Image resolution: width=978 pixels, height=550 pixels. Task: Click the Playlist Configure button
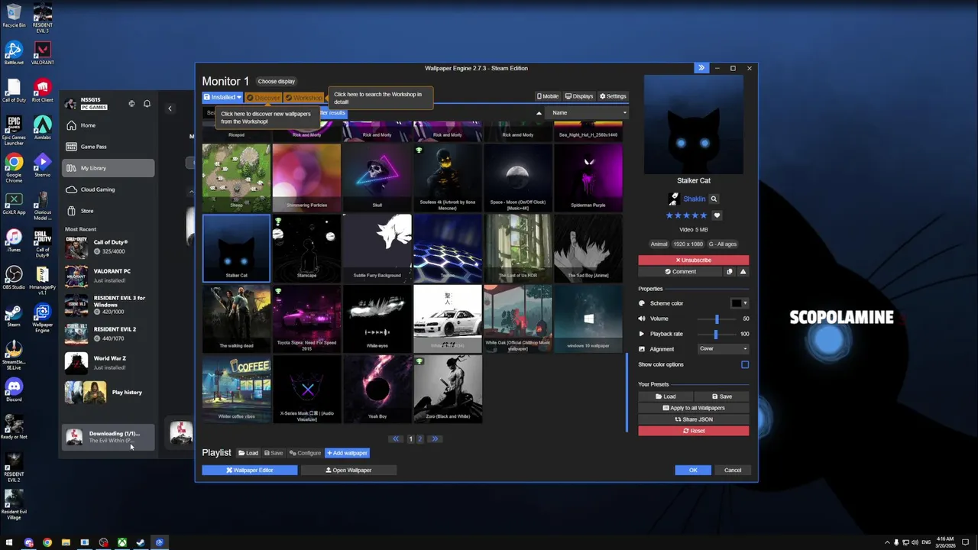[305, 453]
